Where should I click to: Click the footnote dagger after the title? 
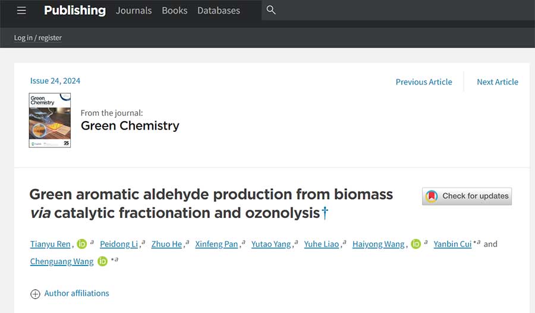click(x=325, y=213)
